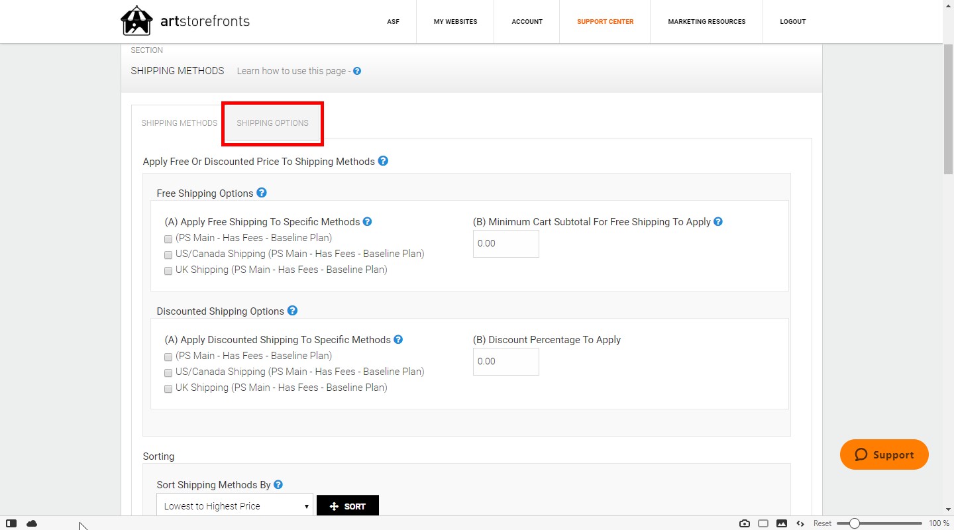The image size is (954, 530).
Task: Click help icon next to Discounted Shipping Options
Action: pyautogui.click(x=293, y=311)
